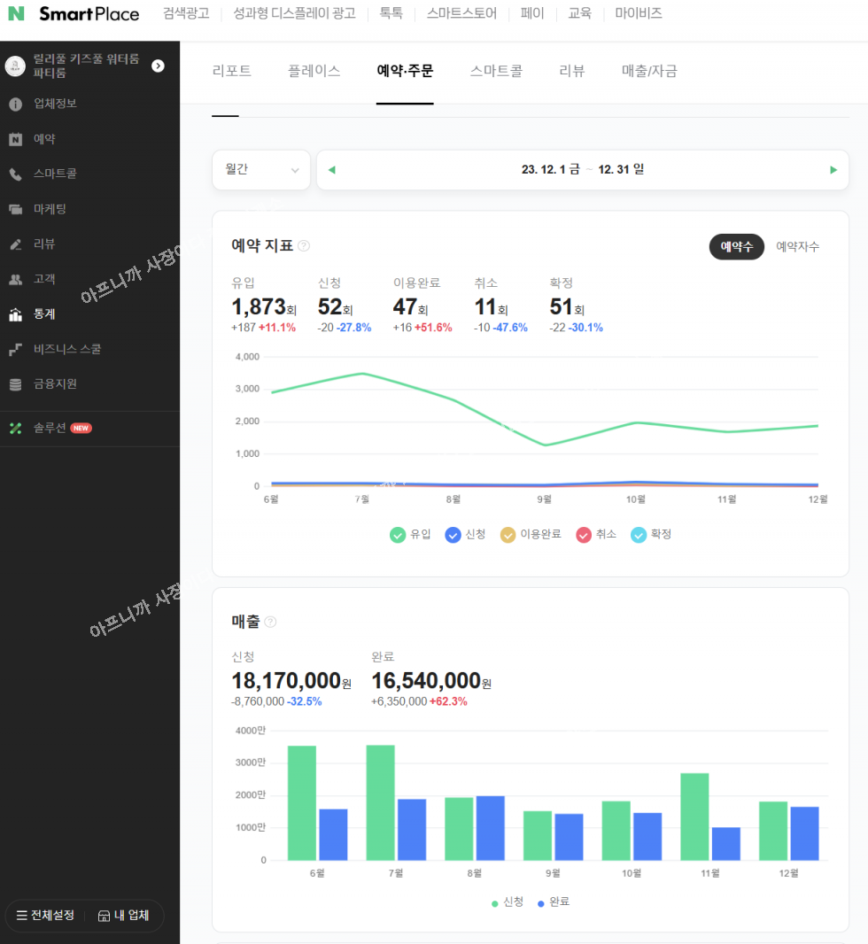Click the 리뷰 pencil icon in sidebar

(x=15, y=244)
